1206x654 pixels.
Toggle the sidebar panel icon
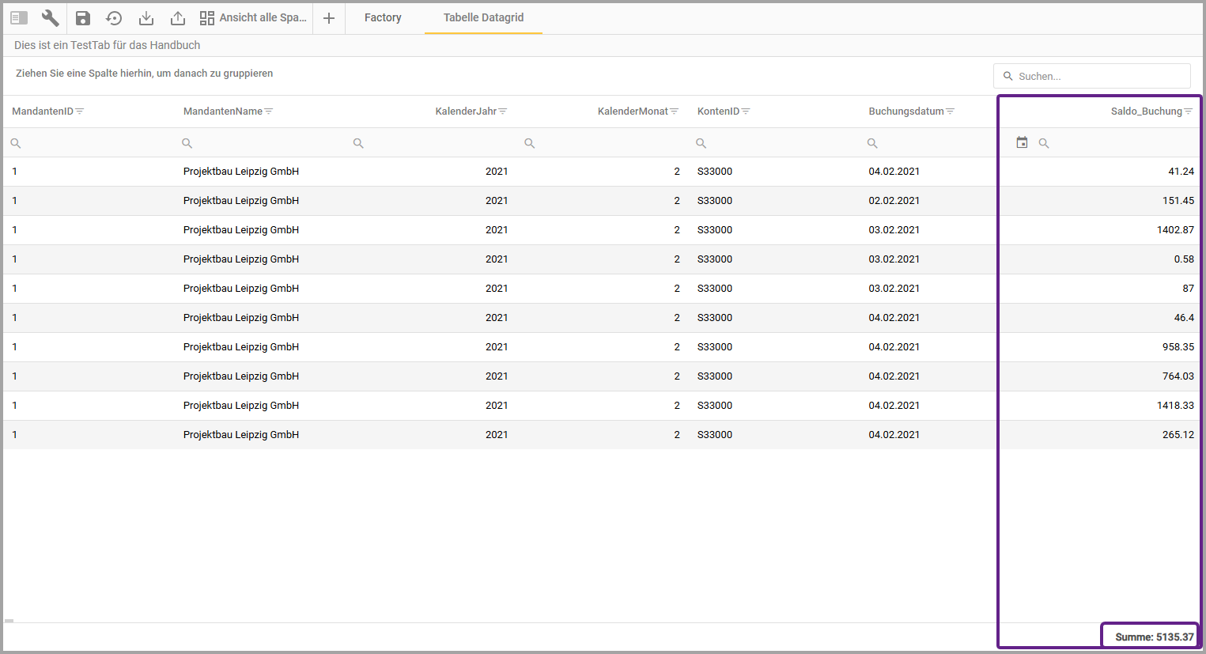click(19, 17)
